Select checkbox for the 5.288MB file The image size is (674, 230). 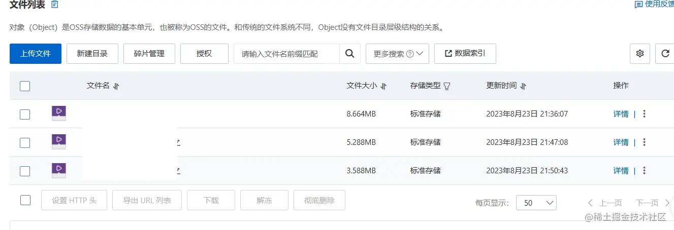(x=25, y=143)
